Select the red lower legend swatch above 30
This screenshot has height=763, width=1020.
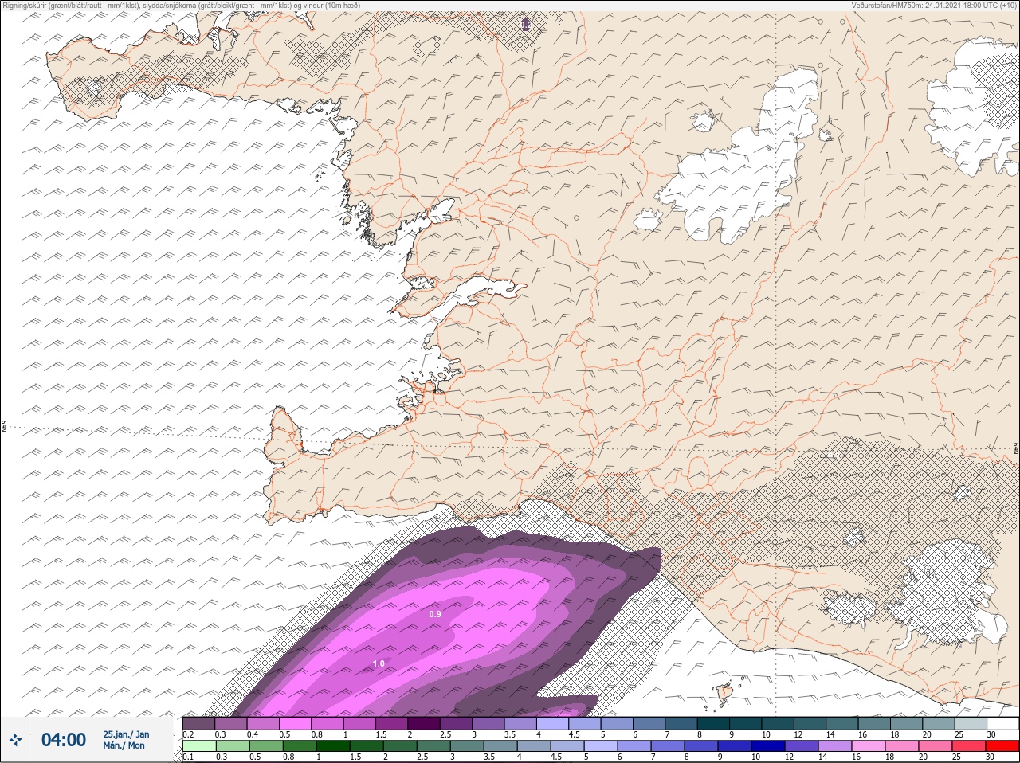click(1002, 745)
